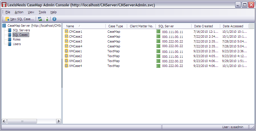Click the New SQL Case toolbar button
Viewport: 256px width, 131px height.
pos(19,19)
